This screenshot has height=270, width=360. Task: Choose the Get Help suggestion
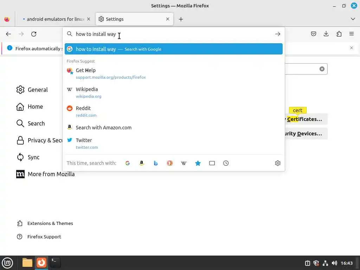click(174, 73)
